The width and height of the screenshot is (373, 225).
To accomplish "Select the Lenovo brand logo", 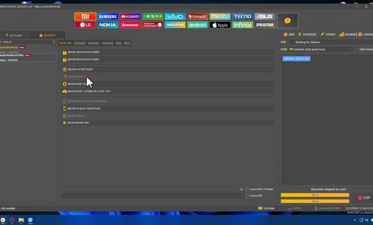I will [x=130, y=25].
